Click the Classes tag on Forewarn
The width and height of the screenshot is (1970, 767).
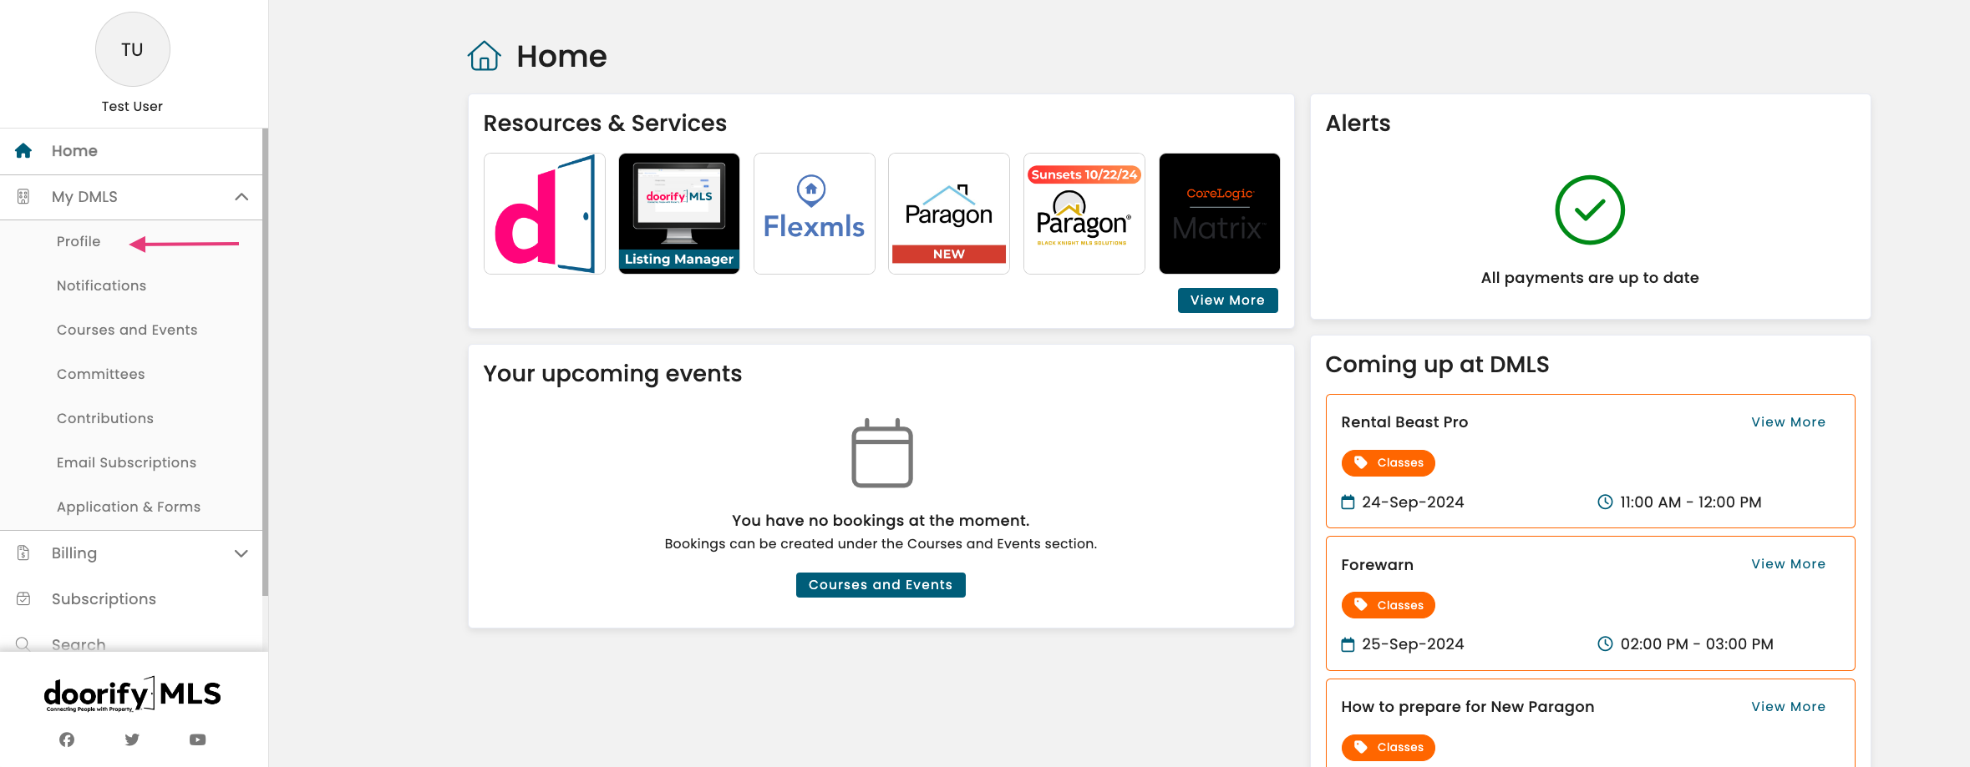click(x=1389, y=605)
